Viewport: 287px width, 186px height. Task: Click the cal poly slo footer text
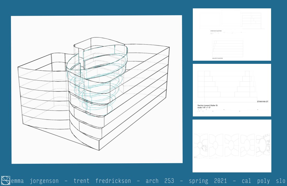pos(264,181)
